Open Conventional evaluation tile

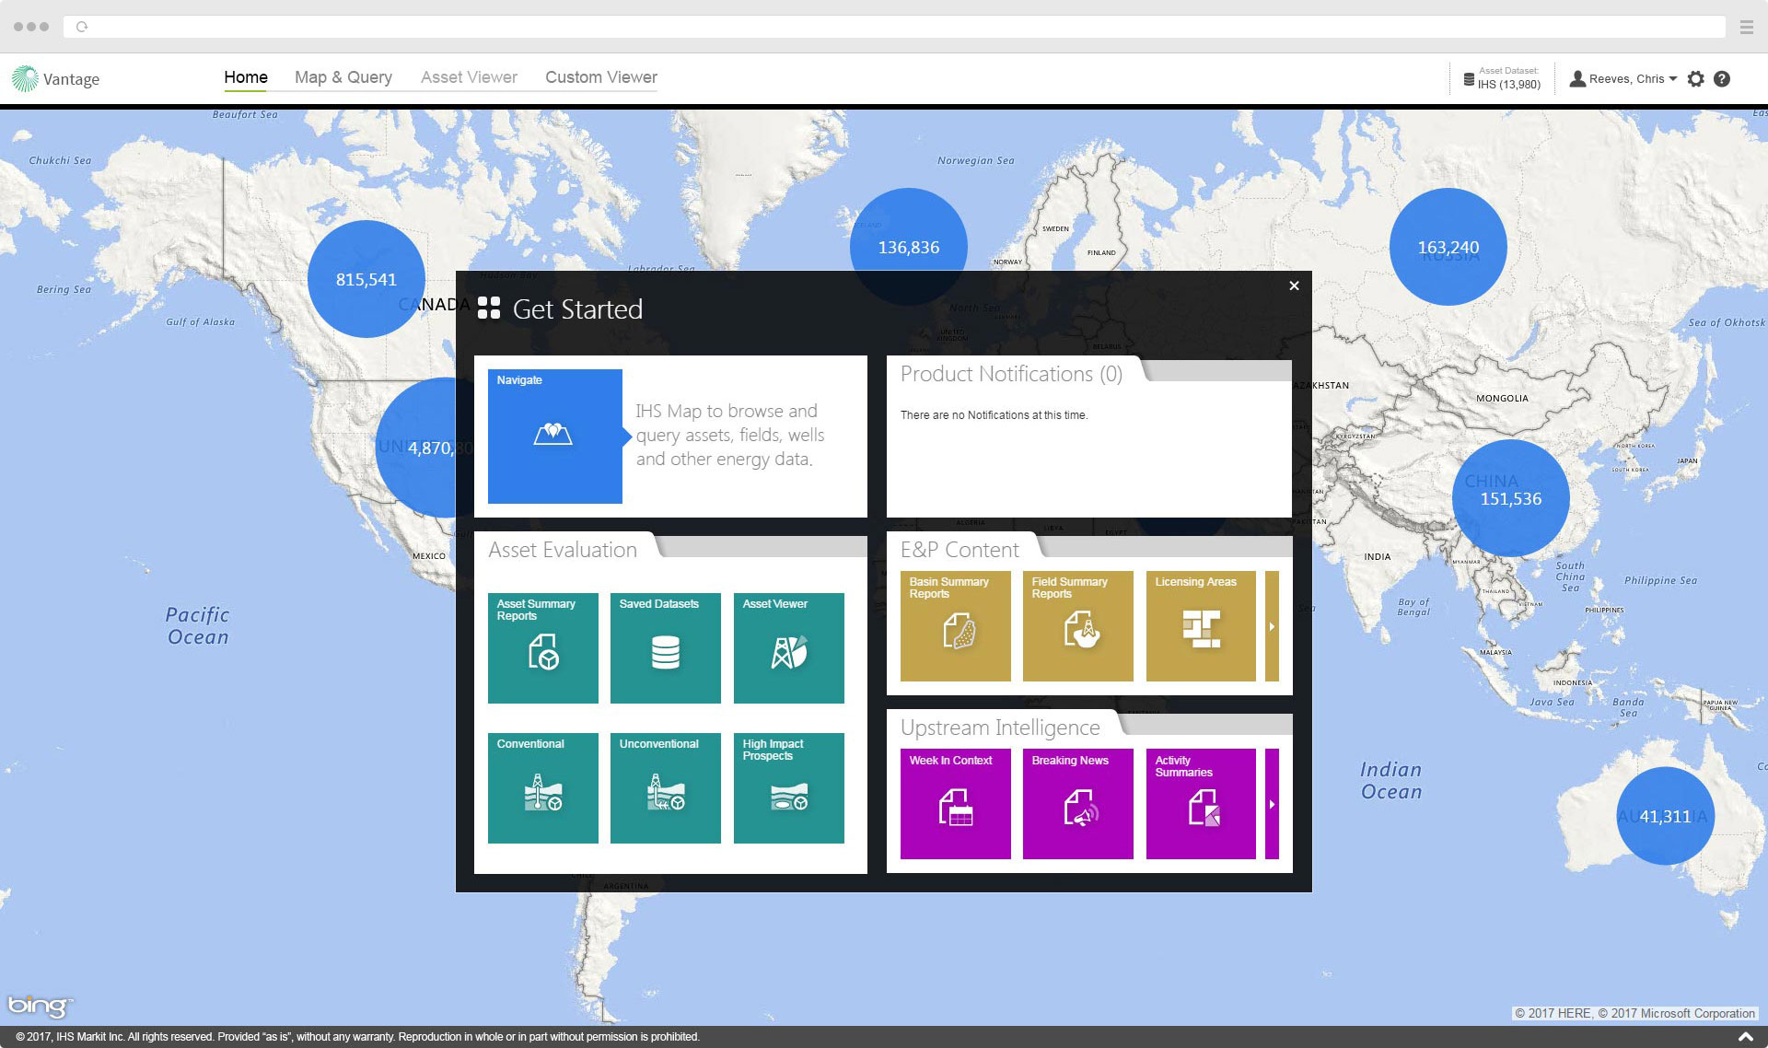[543, 788]
